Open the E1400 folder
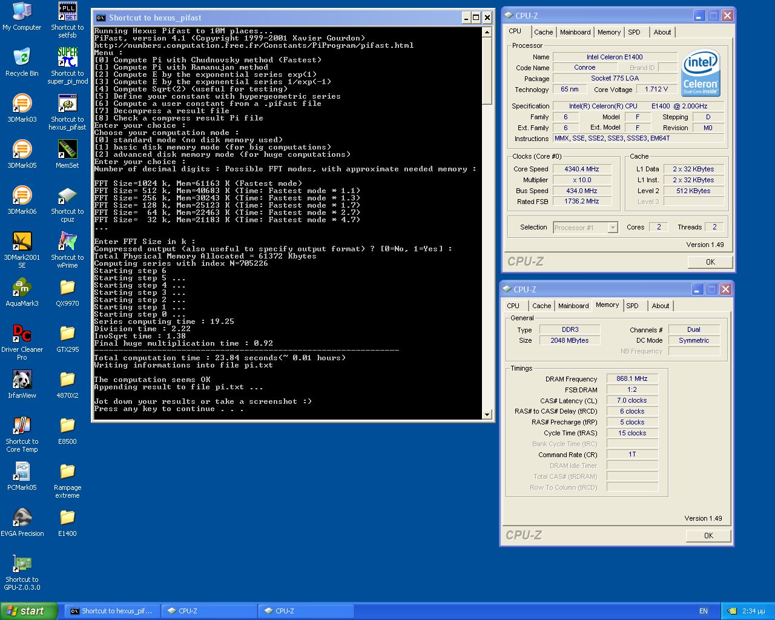The image size is (775, 620). 67,523
